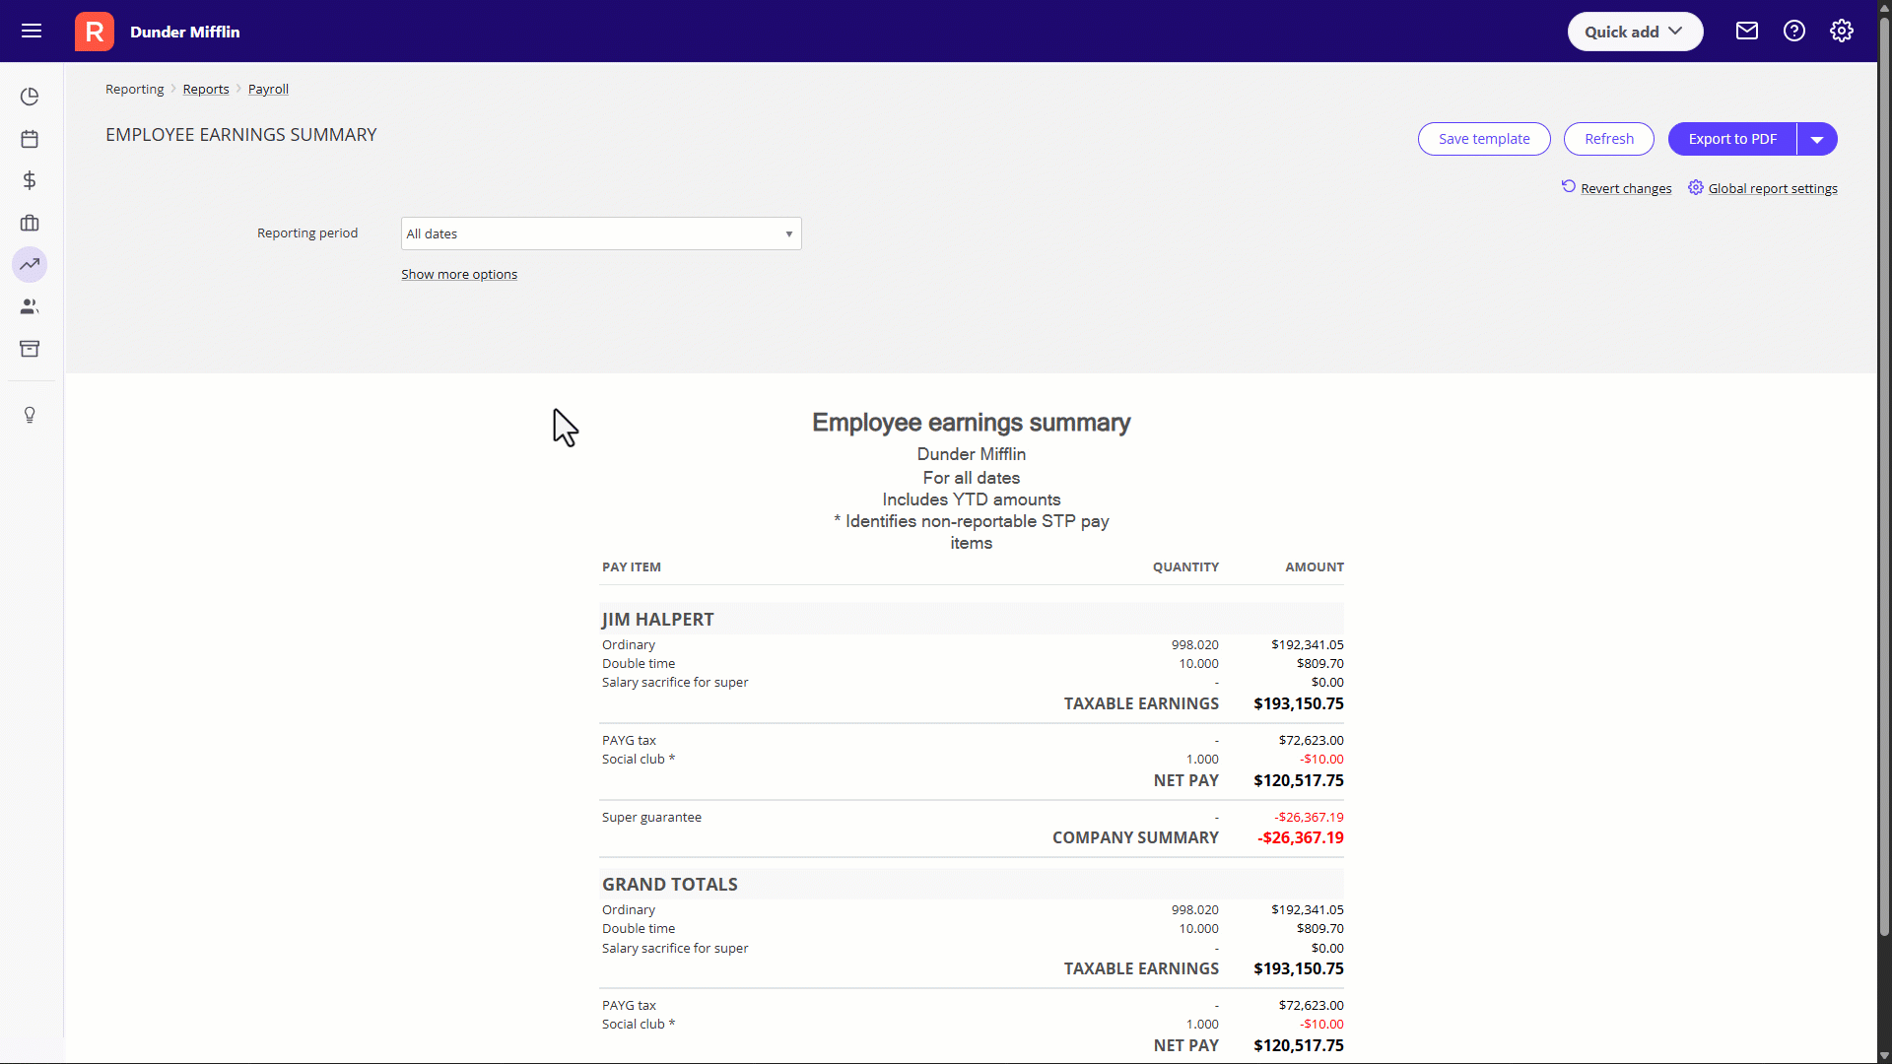Click the help question mark icon
Screen dimensions: 1892x1064
tap(1793, 31)
